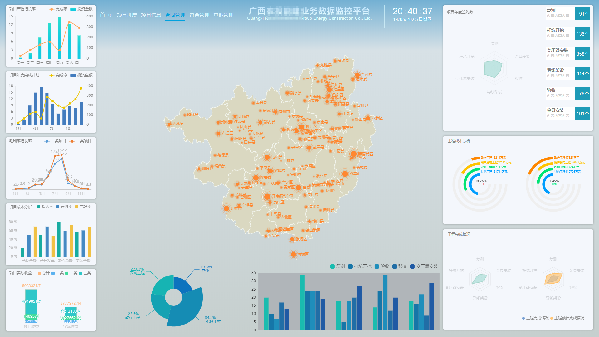Screen dimensions: 599x337
Task: Select the 合同管理 menu item
Action: [x=175, y=15]
